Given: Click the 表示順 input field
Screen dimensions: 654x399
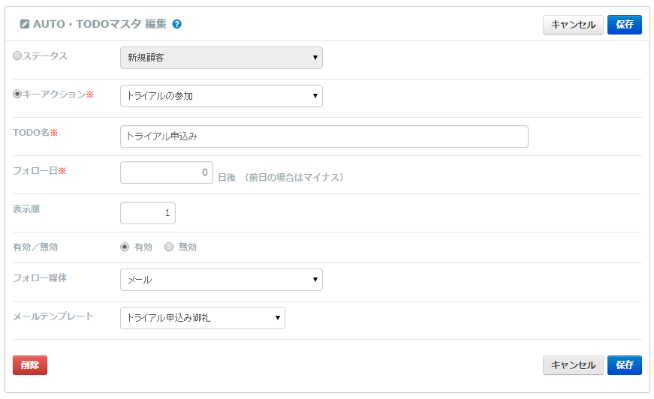Looking at the screenshot, I should click(x=148, y=213).
